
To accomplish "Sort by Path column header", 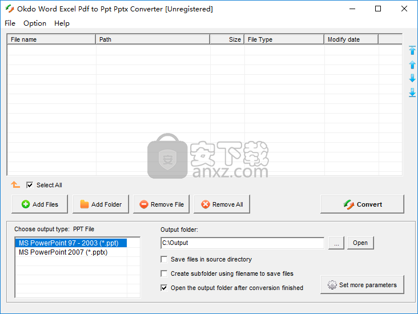I will [x=152, y=39].
